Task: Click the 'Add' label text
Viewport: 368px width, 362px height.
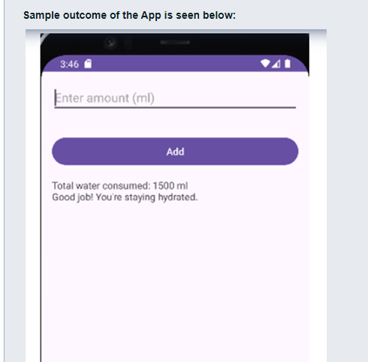Action: [175, 152]
